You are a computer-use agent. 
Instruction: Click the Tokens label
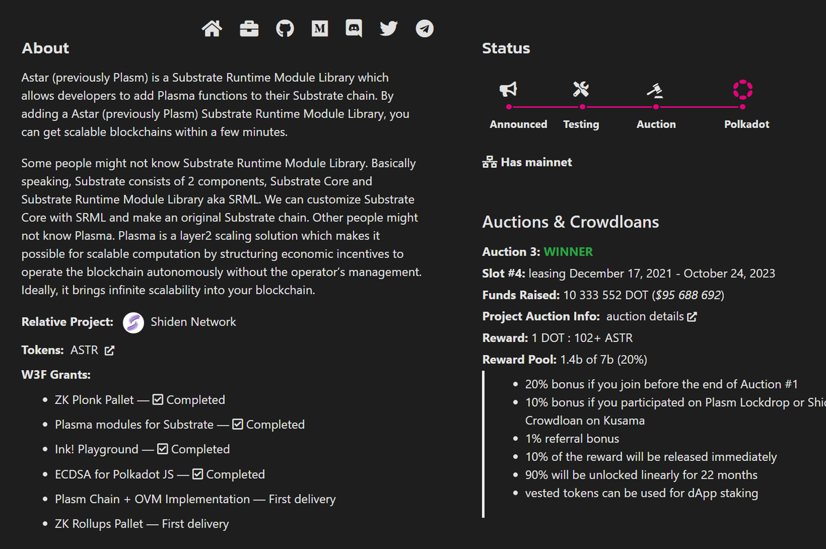coord(43,350)
